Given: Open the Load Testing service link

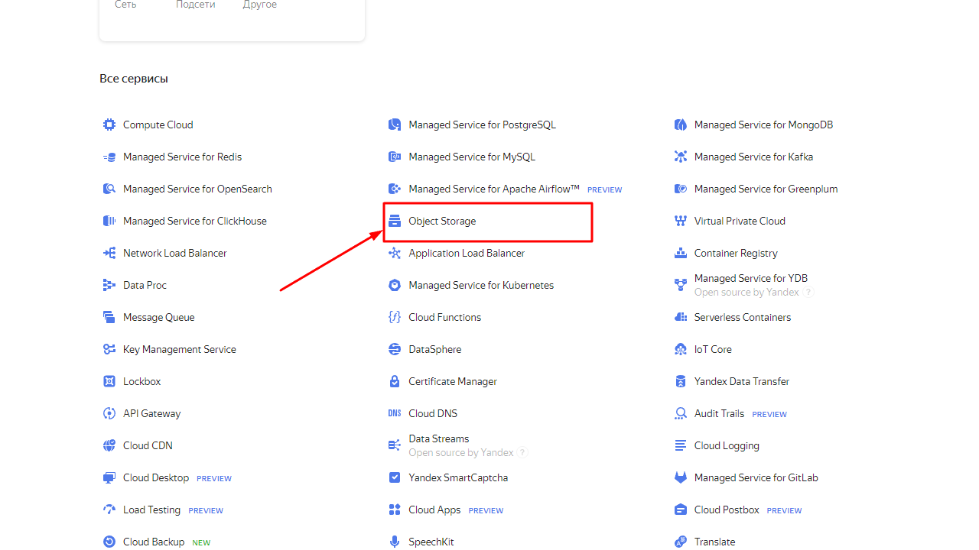Looking at the screenshot, I should tap(152, 510).
